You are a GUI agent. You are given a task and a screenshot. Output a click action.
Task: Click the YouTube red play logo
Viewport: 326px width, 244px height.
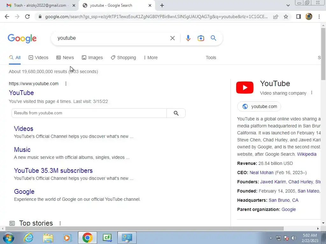point(245,88)
